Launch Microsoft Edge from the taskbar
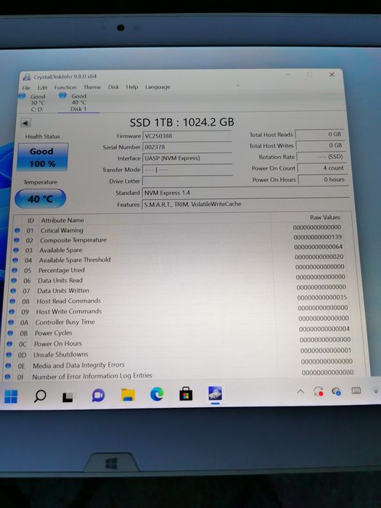This screenshot has height=508, width=381. pyautogui.click(x=157, y=394)
